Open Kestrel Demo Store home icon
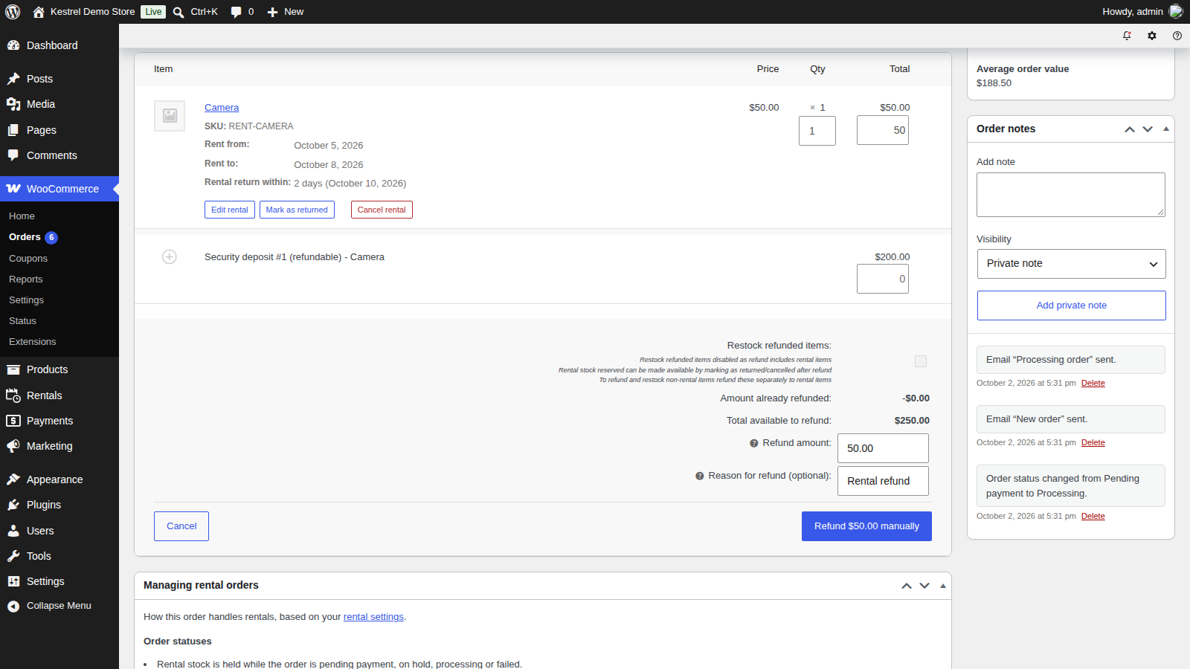The height and width of the screenshot is (669, 1190). [x=39, y=12]
